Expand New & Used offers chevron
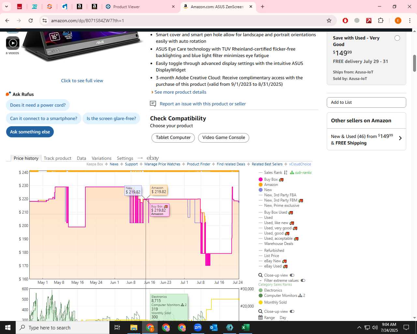 (x=400, y=138)
